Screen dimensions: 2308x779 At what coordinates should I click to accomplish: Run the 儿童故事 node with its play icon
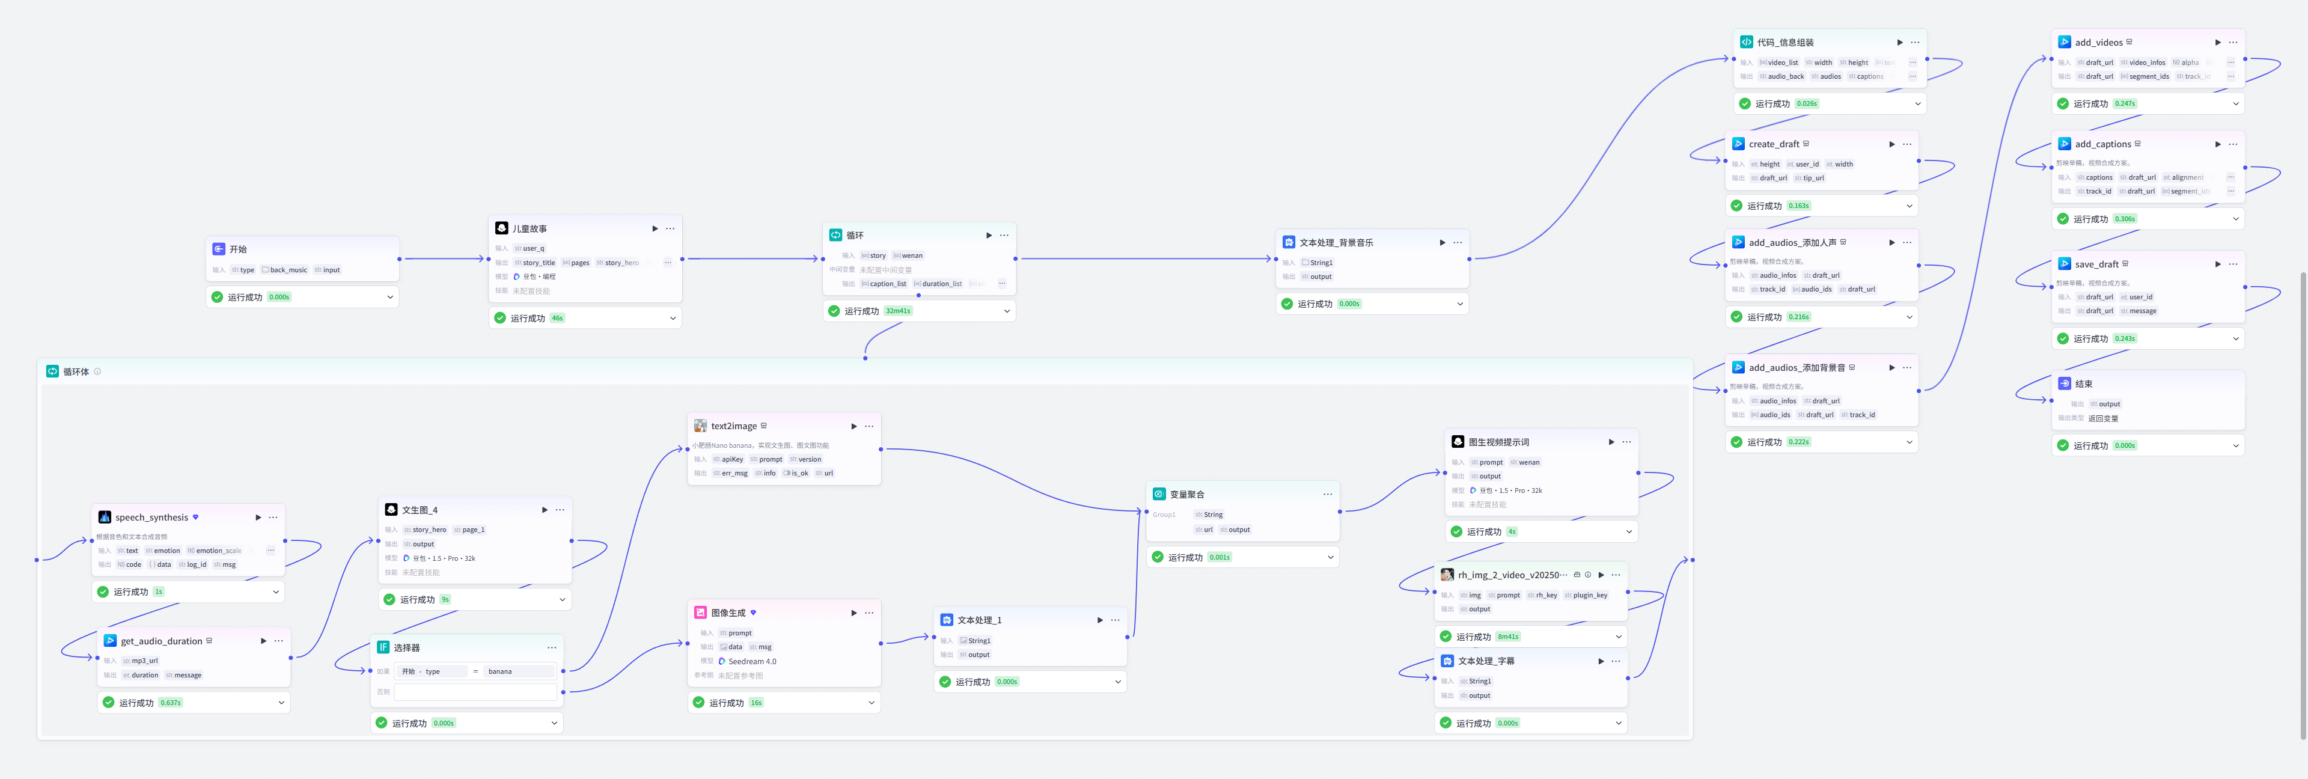655,228
